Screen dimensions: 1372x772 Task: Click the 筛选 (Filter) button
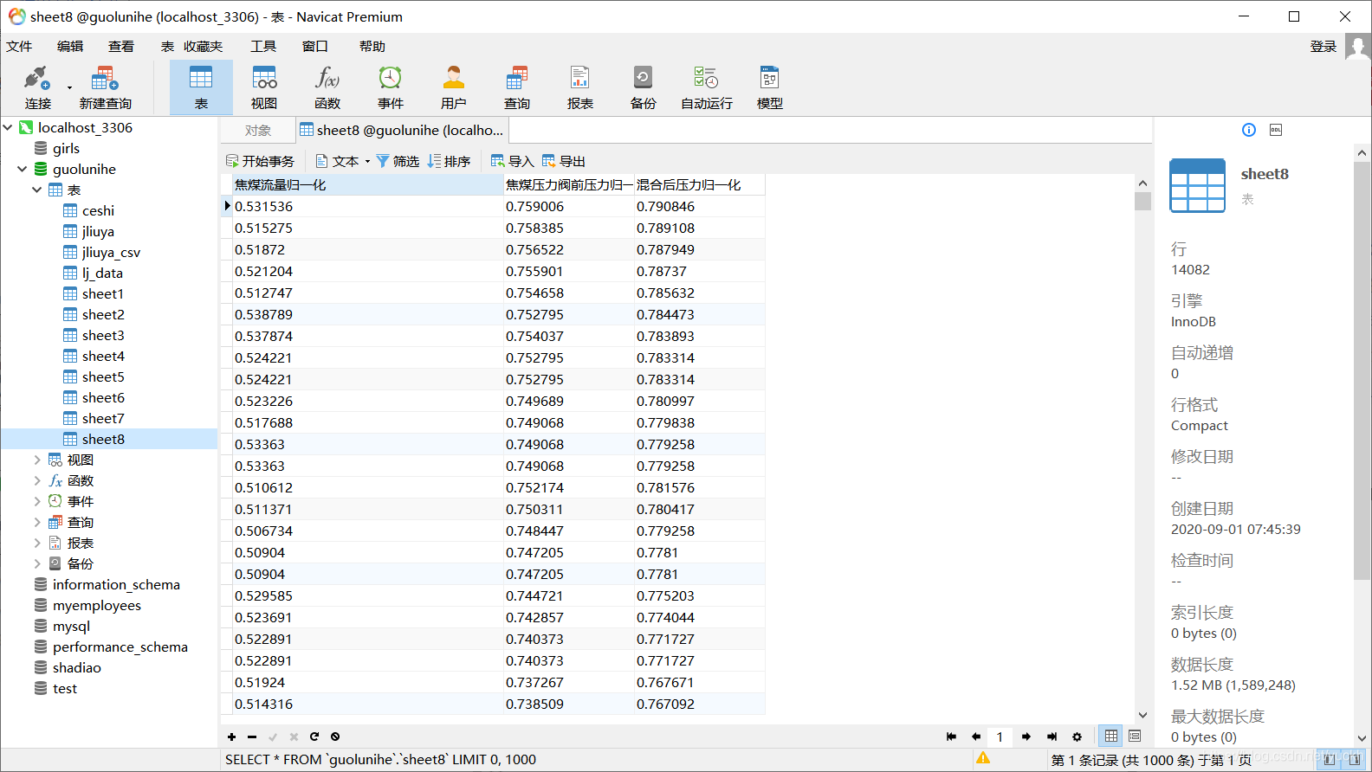398,161
